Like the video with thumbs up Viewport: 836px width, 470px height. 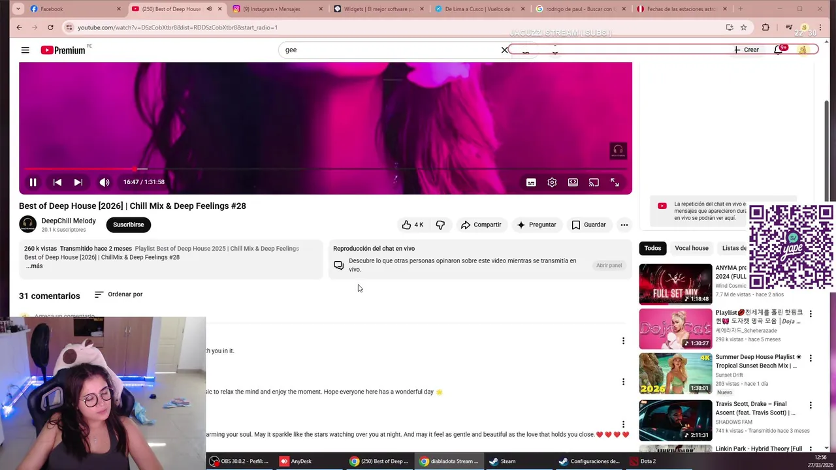(x=412, y=225)
